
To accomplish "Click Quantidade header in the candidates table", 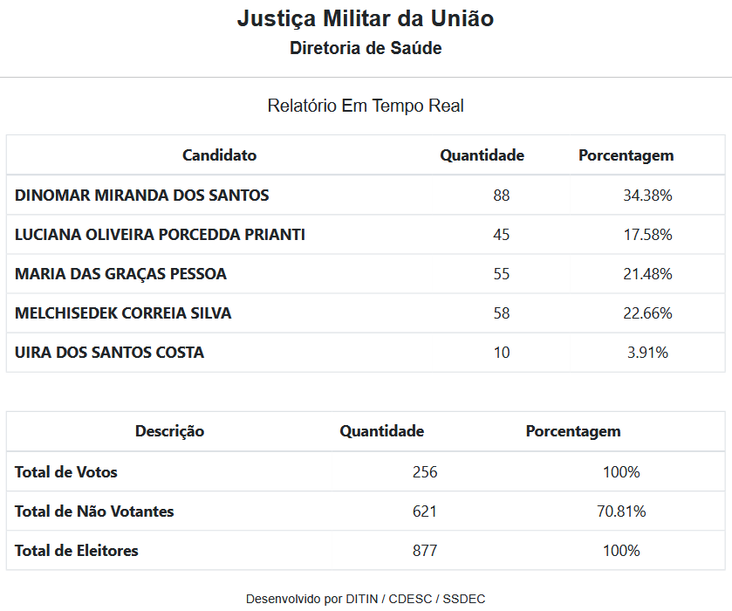I will tap(482, 155).
